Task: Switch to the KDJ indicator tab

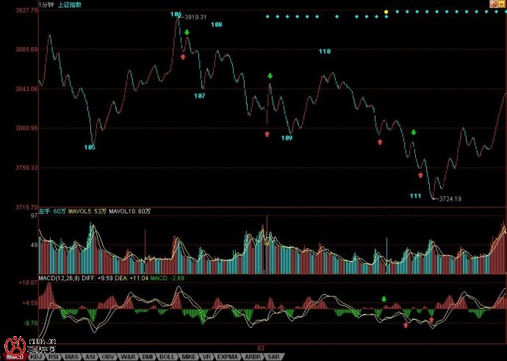Action: pyautogui.click(x=35, y=357)
